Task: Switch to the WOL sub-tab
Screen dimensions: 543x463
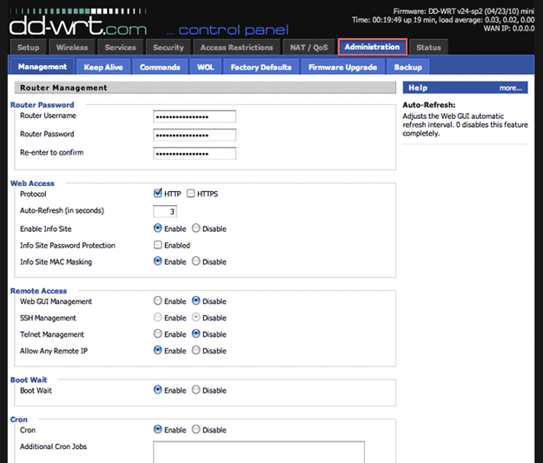Action: tap(206, 67)
